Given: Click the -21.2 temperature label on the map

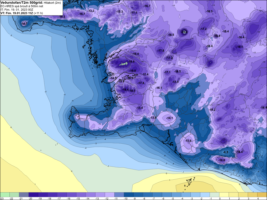Looking at the screenshot, I should (x=184, y=32).
